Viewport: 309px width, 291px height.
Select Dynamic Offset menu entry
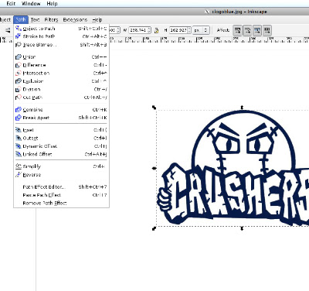click(x=61, y=146)
